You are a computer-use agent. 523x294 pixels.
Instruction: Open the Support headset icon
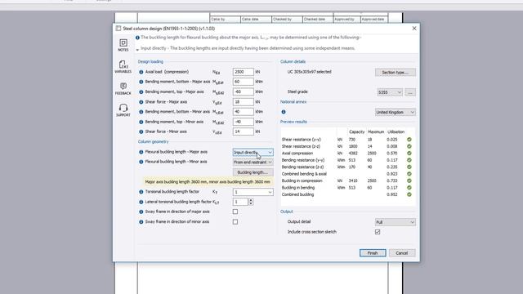(123, 110)
